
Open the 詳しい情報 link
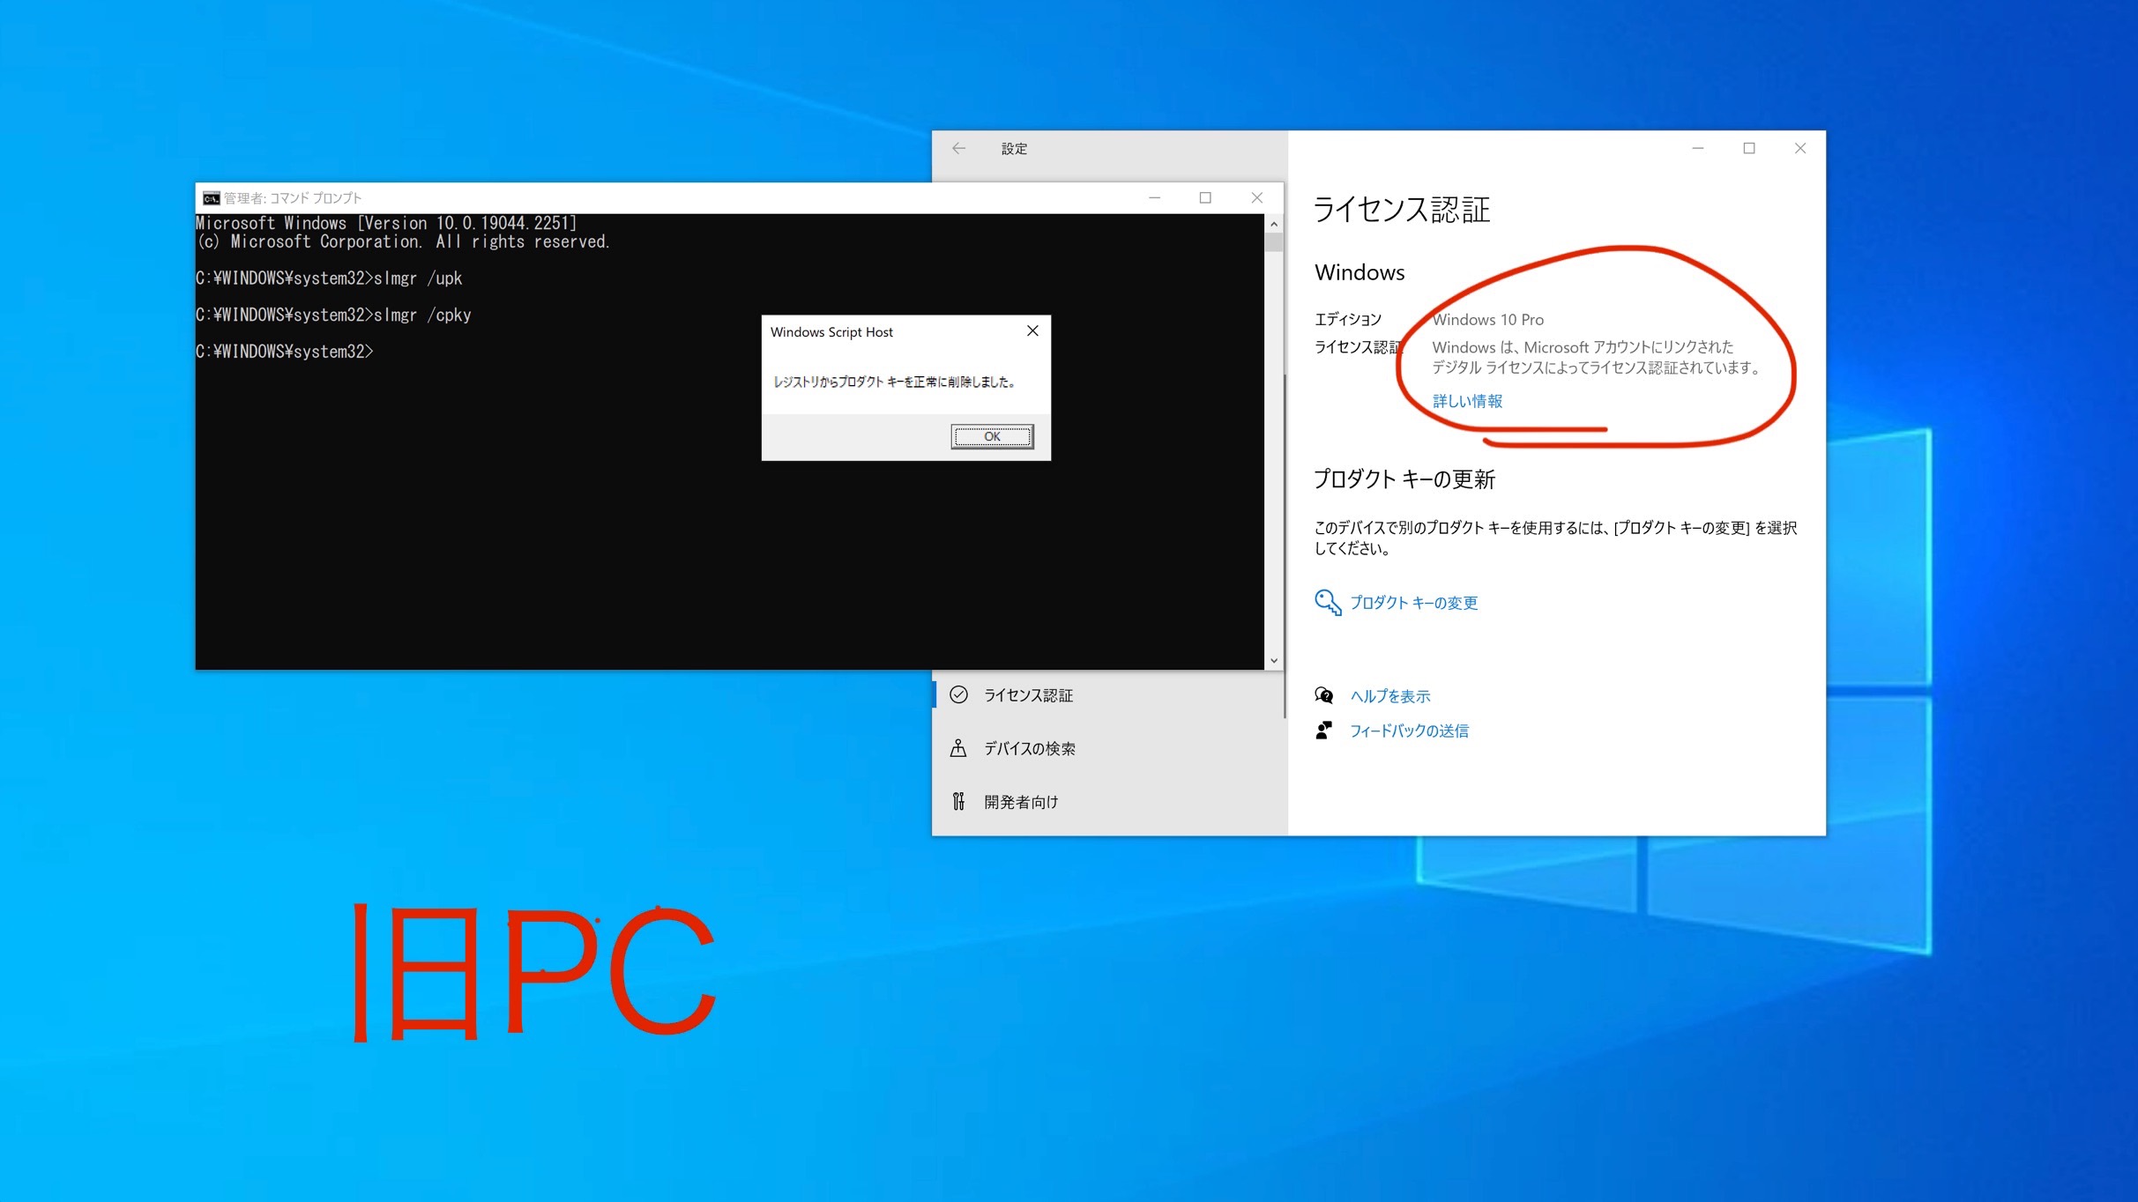(1467, 401)
